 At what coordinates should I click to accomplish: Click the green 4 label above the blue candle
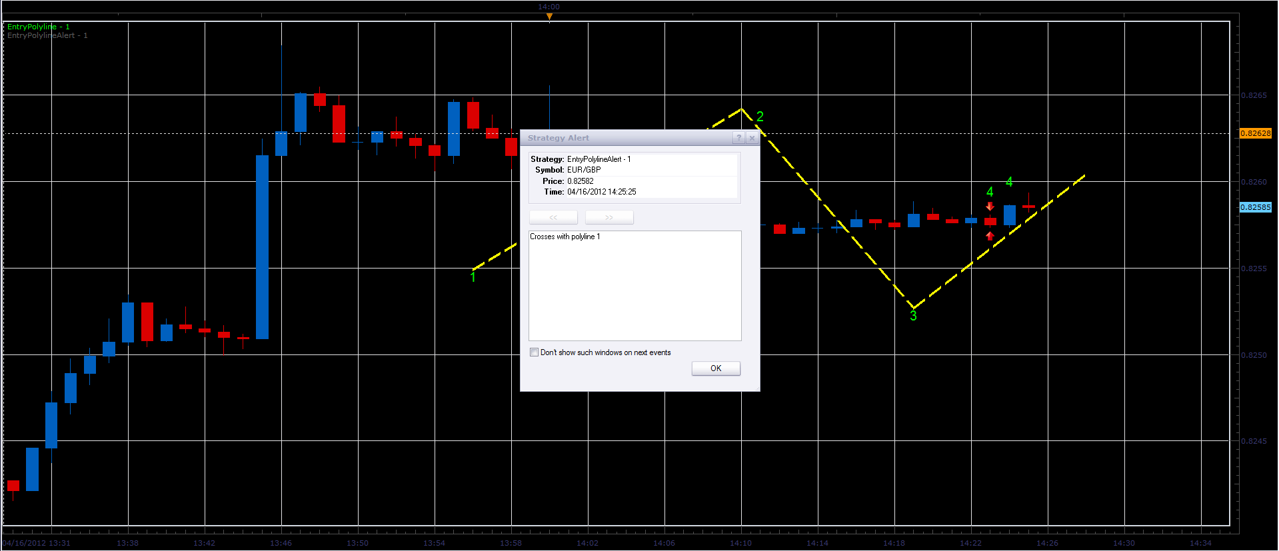[x=1009, y=182]
